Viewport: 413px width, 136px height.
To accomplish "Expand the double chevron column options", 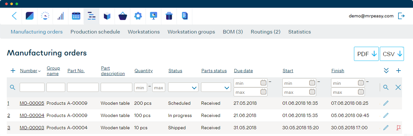I will [386, 71].
